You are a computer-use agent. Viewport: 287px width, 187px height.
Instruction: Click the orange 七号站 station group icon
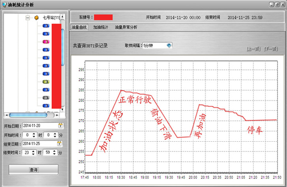pyautogui.click(x=37, y=18)
